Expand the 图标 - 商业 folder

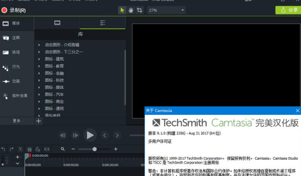[39, 102]
